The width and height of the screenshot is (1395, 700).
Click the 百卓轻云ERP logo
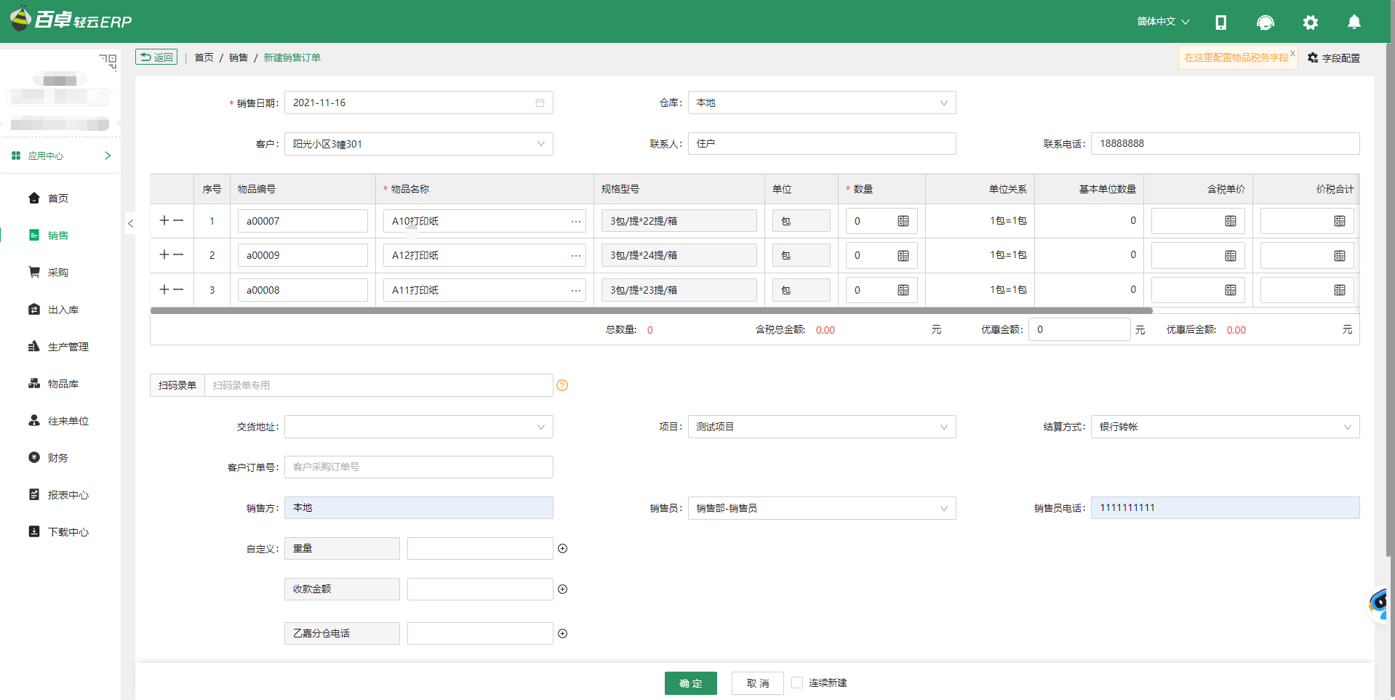pyautogui.click(x=71, y=19)
